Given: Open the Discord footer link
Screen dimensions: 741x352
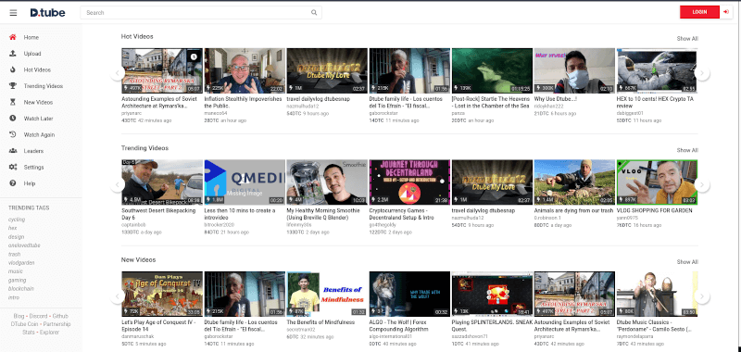Looking at the screenshot, I should point(38,316).
